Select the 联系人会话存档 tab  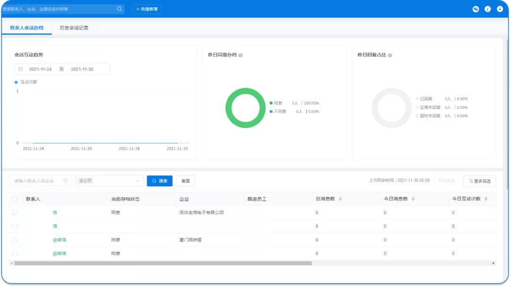26,28
